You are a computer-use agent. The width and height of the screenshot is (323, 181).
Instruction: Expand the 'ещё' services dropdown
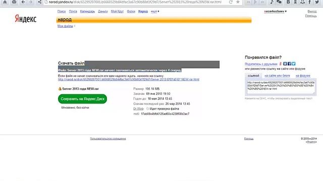point(155,12)
